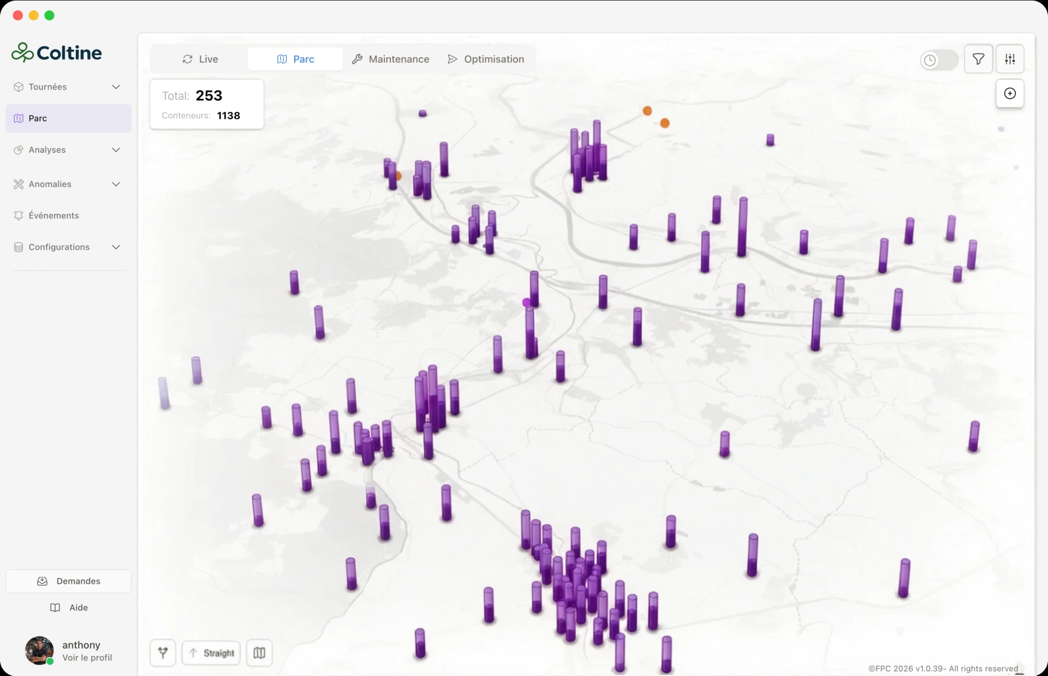The width and height of the screenshot is (1048, 676).
Task: Open the Demandes button
Action: [69, 581]
